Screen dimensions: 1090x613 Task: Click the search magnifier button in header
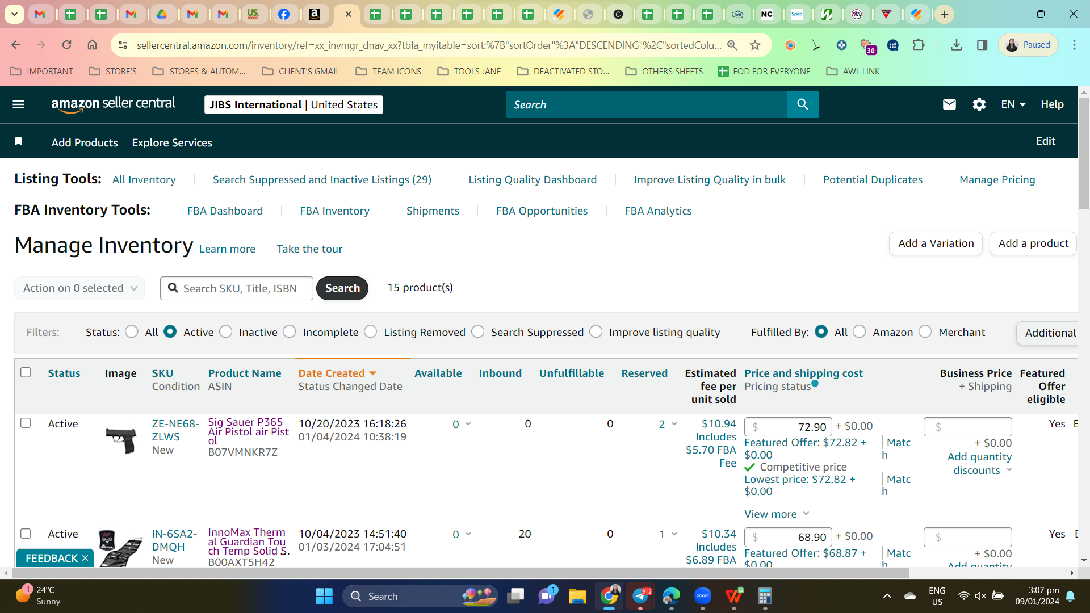click(803, 104)
